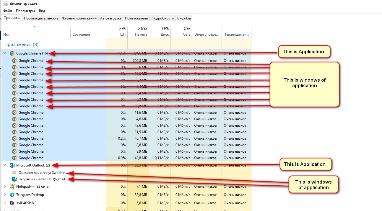
Task: Select the 'Microsoft Outlook (2)' row name
Action: point(33,165)
